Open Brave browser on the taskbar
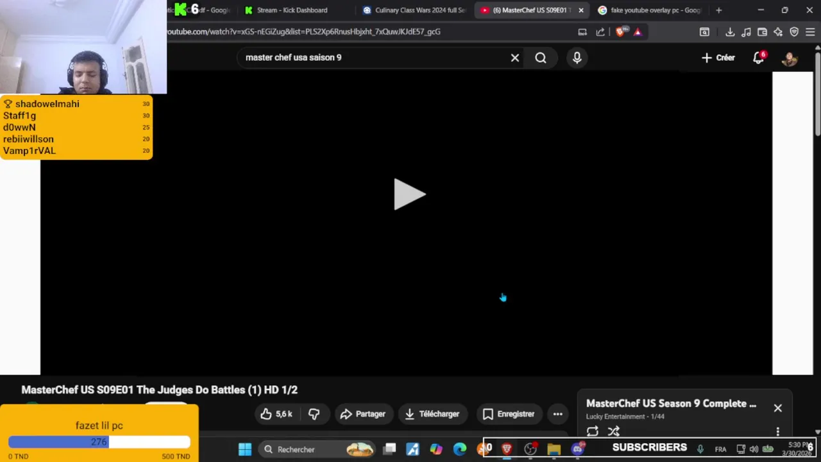The image size is (821, 462). (507, 449)
